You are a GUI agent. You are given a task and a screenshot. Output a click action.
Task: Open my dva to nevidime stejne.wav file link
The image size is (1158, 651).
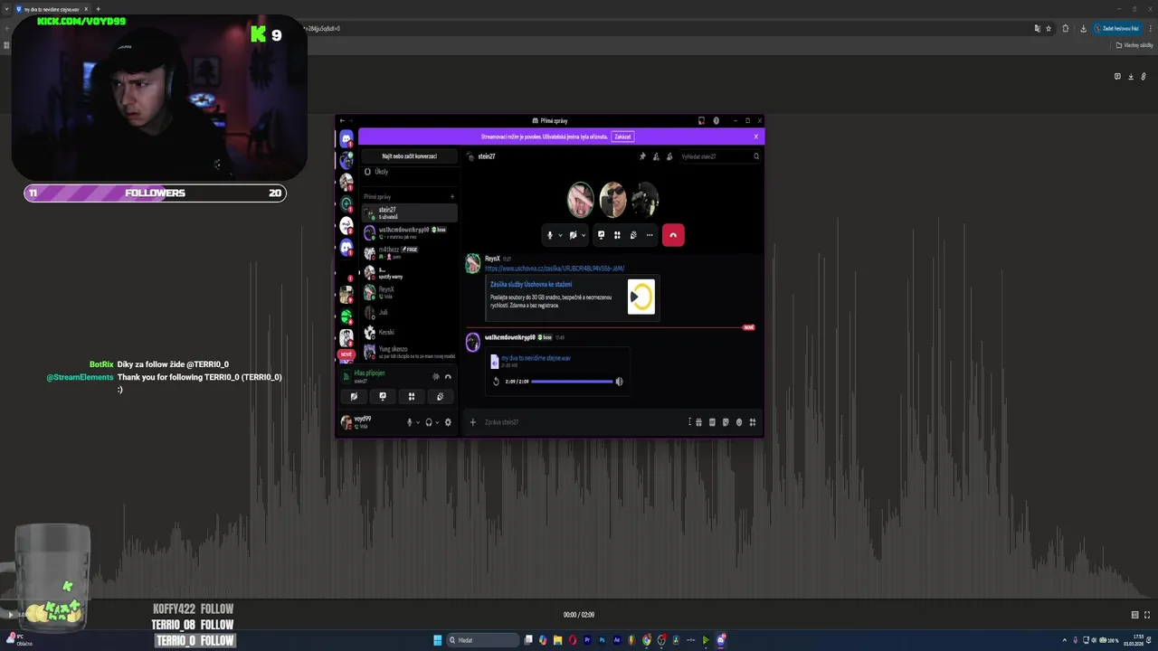coord(536,358)
